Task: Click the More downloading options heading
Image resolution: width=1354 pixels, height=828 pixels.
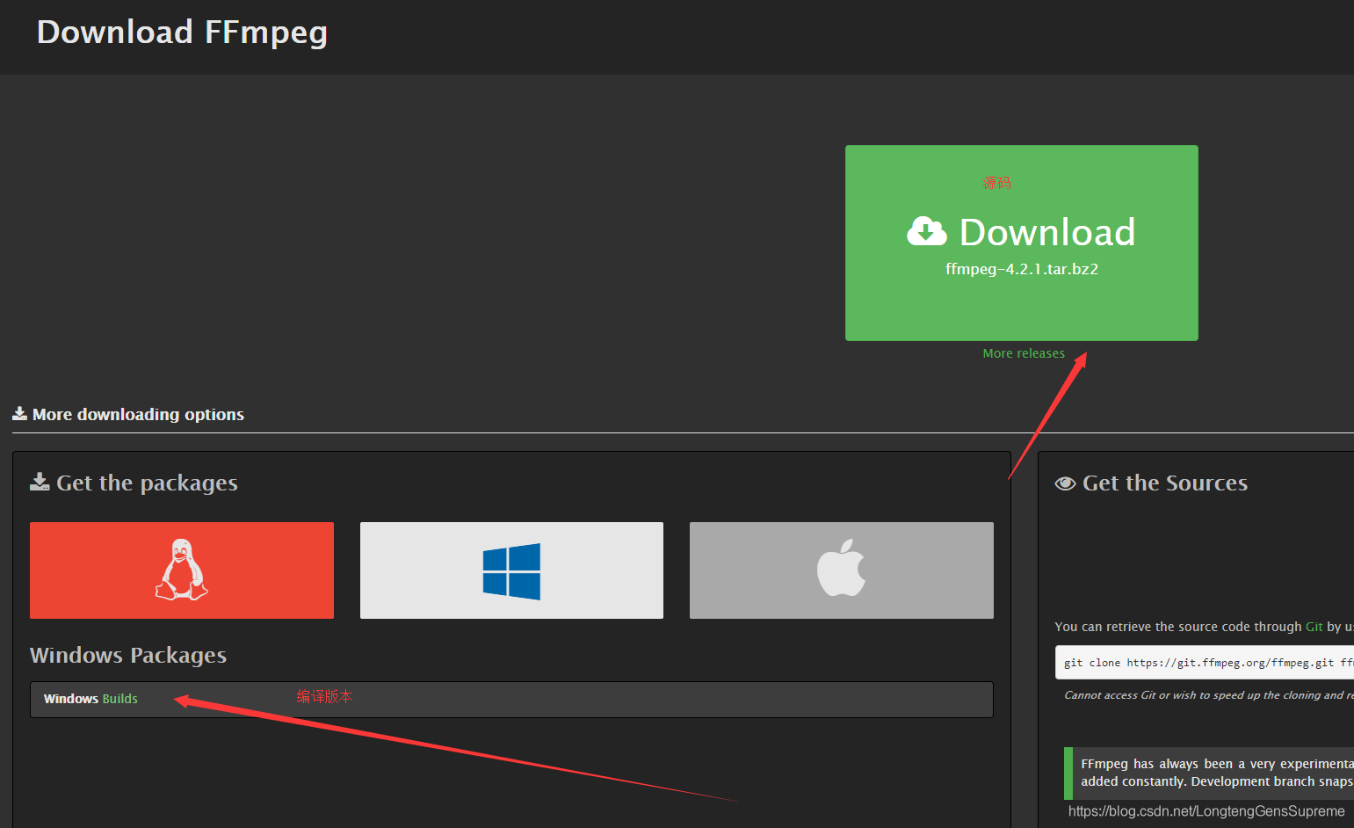Action: (x=138, y=414)
